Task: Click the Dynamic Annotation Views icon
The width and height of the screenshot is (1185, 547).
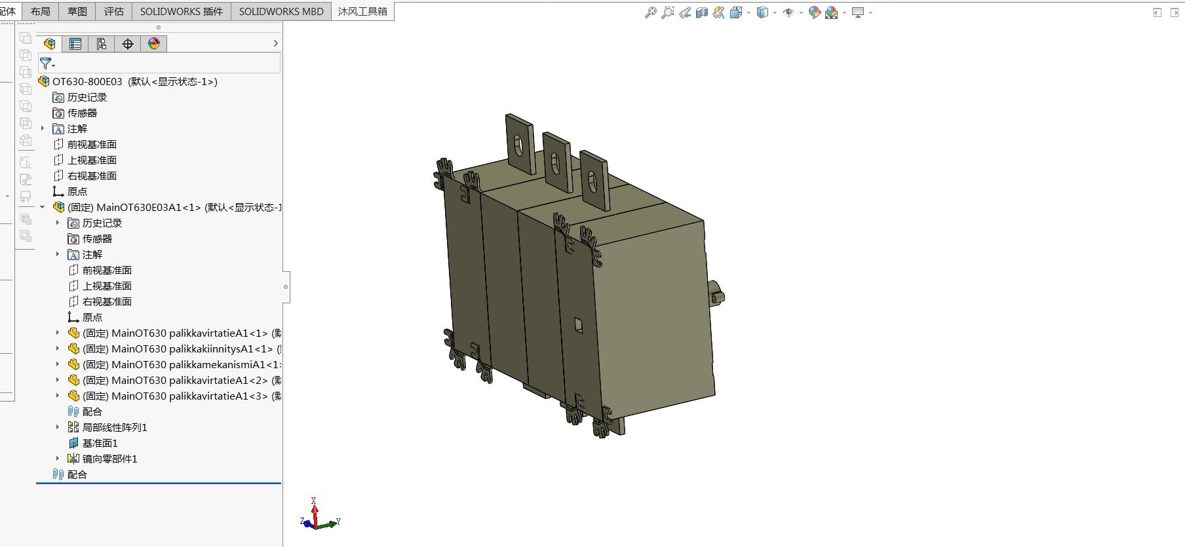Action: pos(719,12)
